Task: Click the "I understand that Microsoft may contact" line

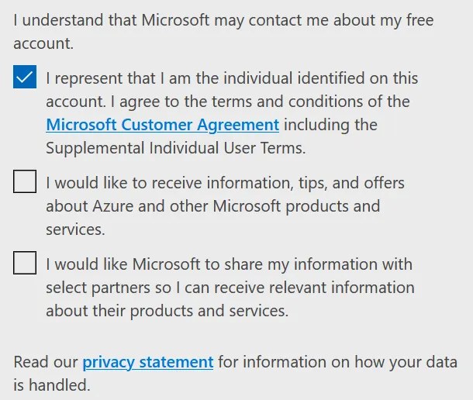Action: pyautogui.click(x=223, y=20)
